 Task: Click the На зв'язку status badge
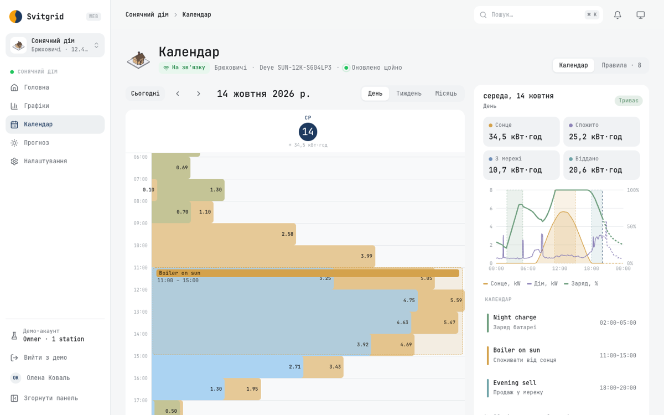[184, 68]
